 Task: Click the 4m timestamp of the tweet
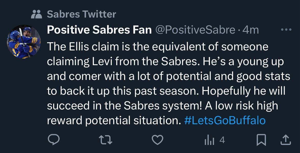point(251,30)
